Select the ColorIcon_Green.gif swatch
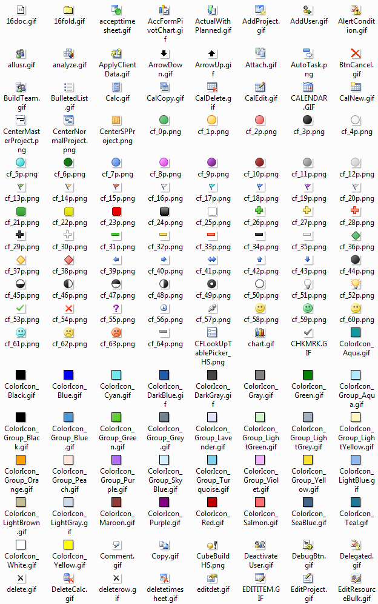 [x=308, y=375]
